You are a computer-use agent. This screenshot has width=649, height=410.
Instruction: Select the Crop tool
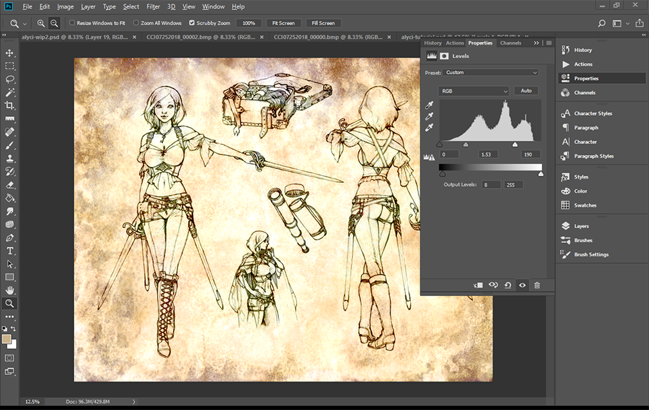coord(9,106)
